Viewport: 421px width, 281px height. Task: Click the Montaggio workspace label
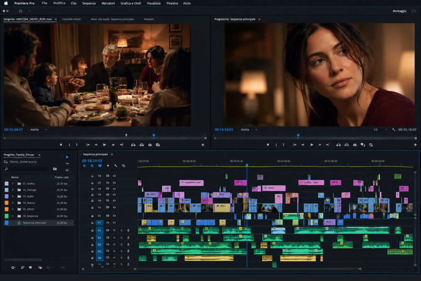(400, 11)
